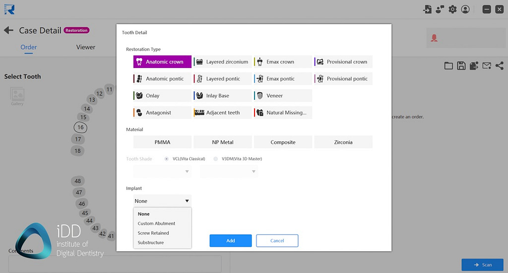Image resolution: width=508 pixels, height=273 pixels.
Task: Open settings gear in title bar
Action: 452,9
